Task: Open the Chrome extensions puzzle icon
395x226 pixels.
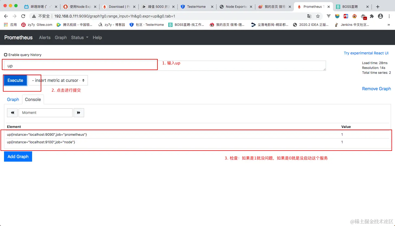Action: (372, 16)
